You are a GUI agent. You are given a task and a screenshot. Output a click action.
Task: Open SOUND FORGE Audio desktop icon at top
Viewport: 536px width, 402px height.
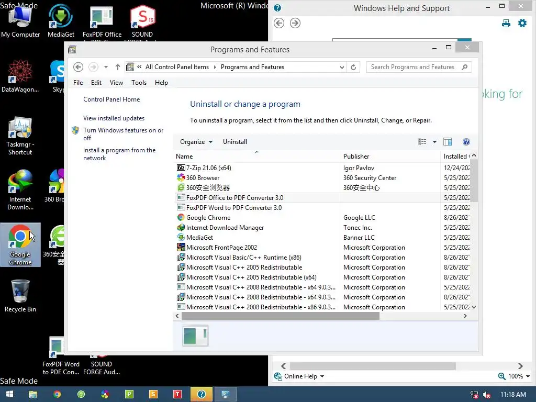[x=142, y=22]
